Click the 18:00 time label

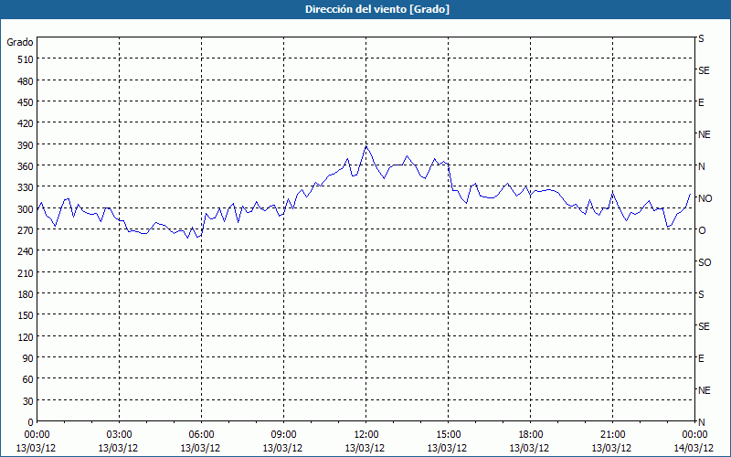coord(530,435)
